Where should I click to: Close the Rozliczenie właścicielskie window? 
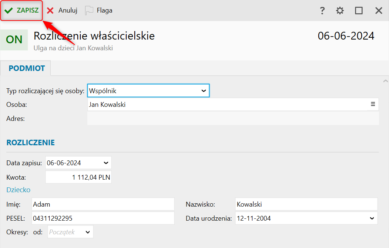pos(379,11)
